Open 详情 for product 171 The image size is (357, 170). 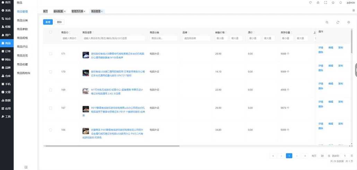tap(321, 48)
